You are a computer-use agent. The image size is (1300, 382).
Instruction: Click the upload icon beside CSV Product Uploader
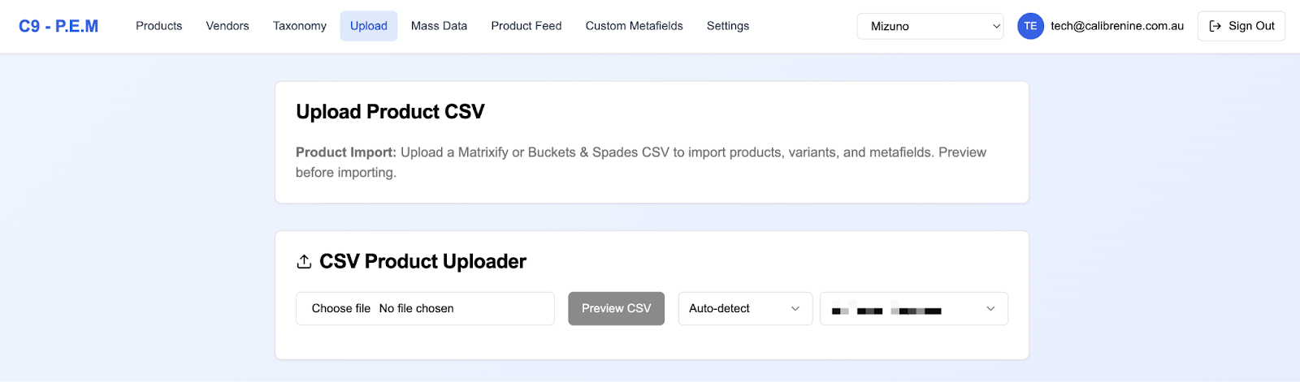(304, 261)
